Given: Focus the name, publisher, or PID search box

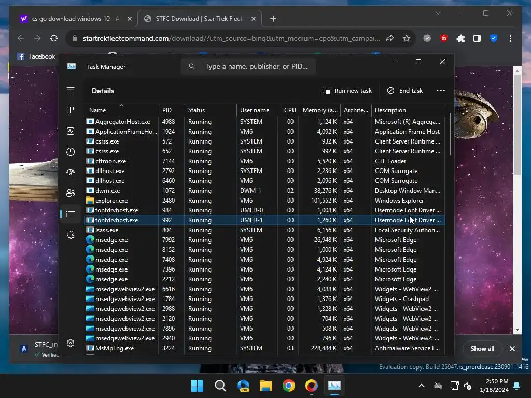Looking at the screenshot, I should coord(248,66).
